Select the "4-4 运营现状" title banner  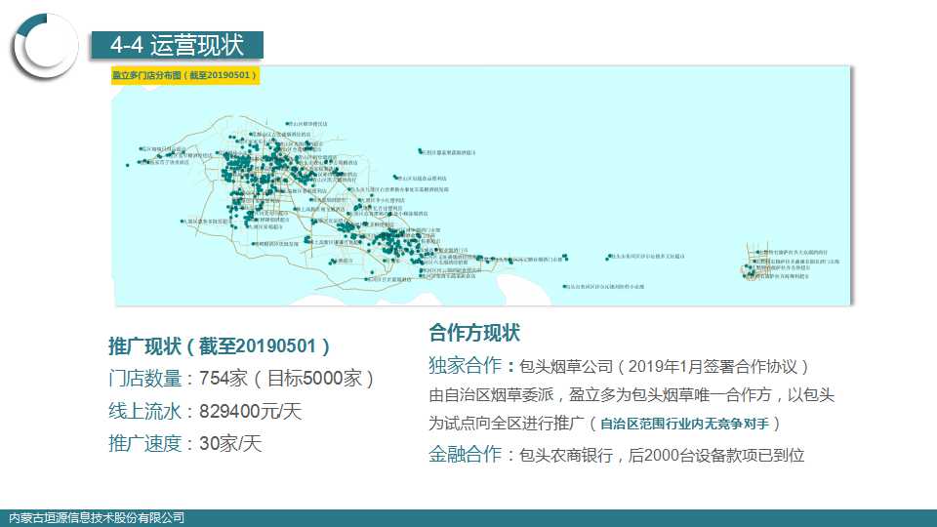(176, 45)
